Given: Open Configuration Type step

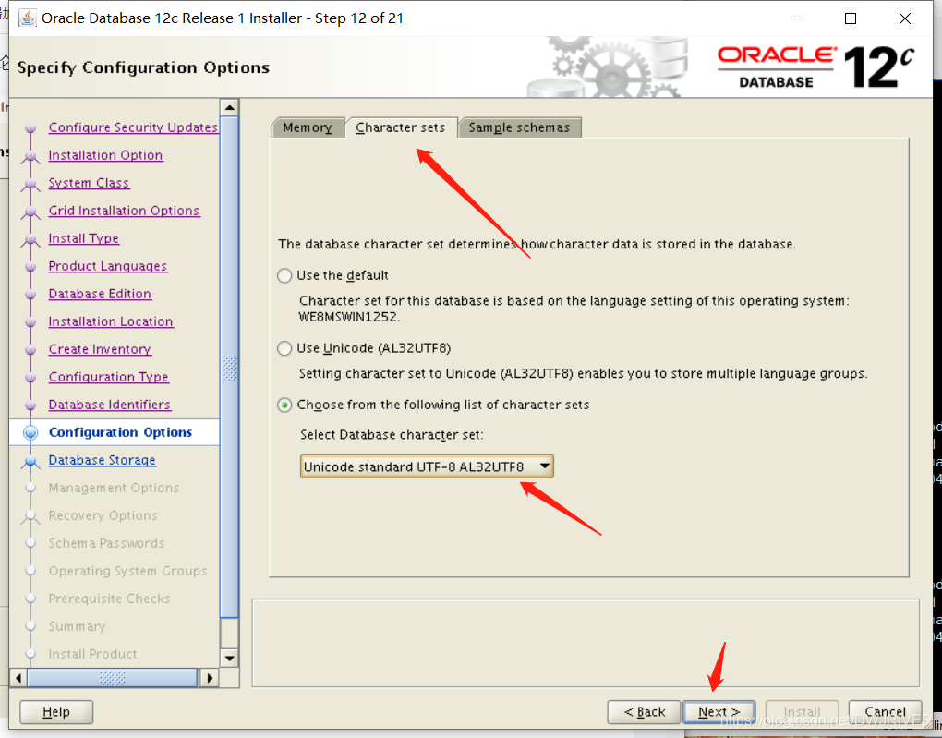Looking at the screenshot, I should tap(109, 377).
